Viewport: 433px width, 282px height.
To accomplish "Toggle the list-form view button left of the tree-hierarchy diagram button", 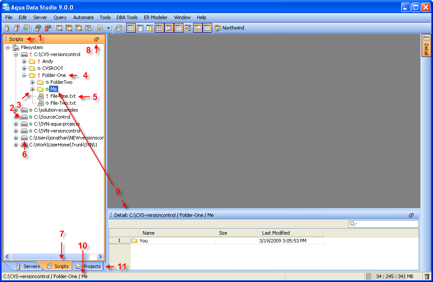I will click(178, 28).
